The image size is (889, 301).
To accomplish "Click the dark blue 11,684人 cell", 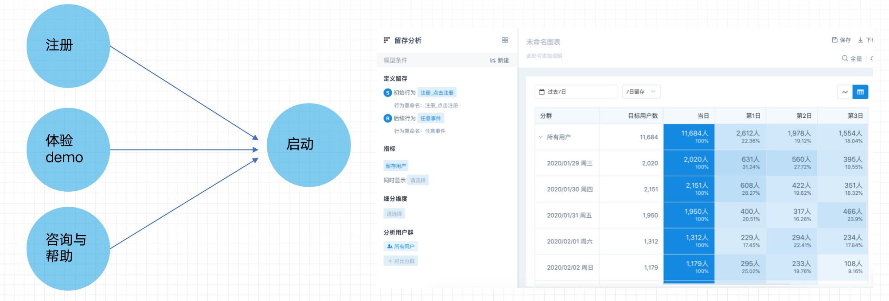I will tap(689, 137).
